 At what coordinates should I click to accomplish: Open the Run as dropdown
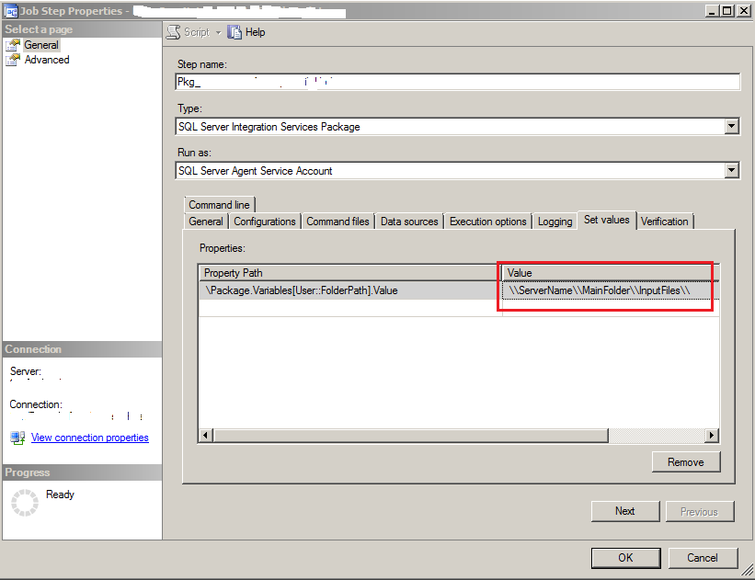pos(731,170)
